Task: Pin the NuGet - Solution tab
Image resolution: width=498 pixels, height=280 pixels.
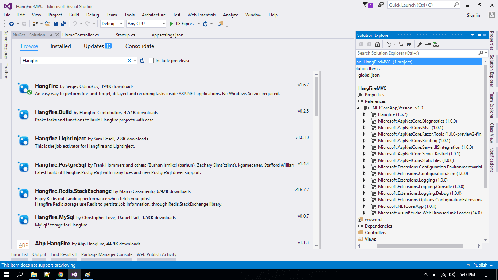Action: point(50,35)
